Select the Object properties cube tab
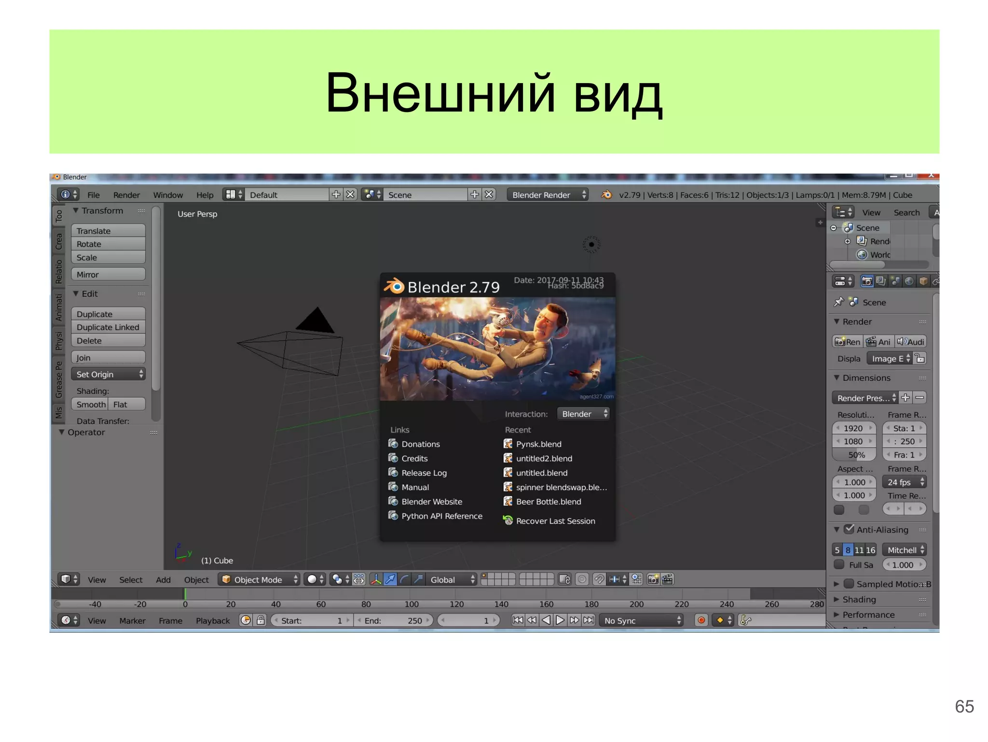Image resolution: width=988 pixels, height=742 pixels. click(923, 281)
